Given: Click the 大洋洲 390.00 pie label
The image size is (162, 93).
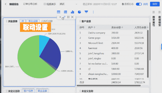Looking at the screenshot, I should (x=67, y=71).
